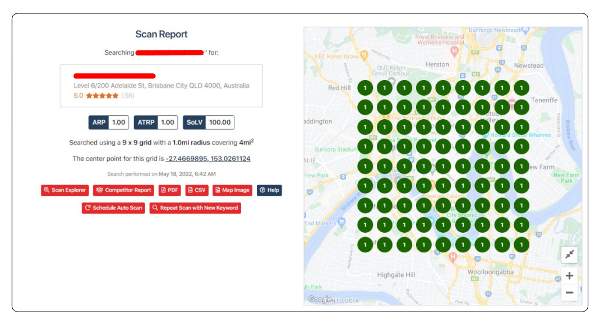Zoom in on the map
This screenshot has height=325, width=600.
coord(569,276)
